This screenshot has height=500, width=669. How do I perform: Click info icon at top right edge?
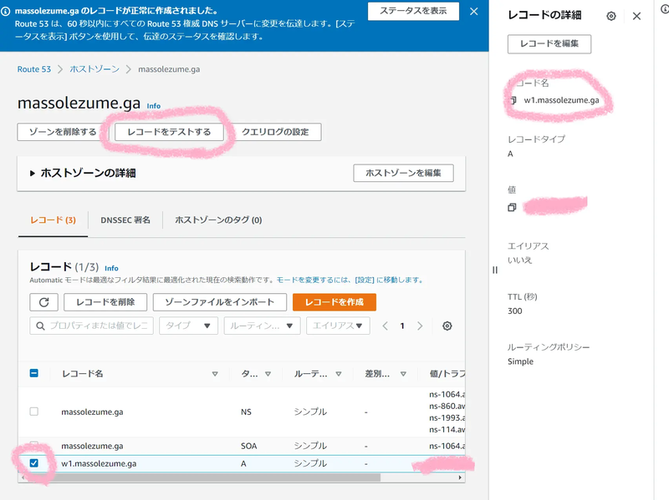[x=665, y=9]
